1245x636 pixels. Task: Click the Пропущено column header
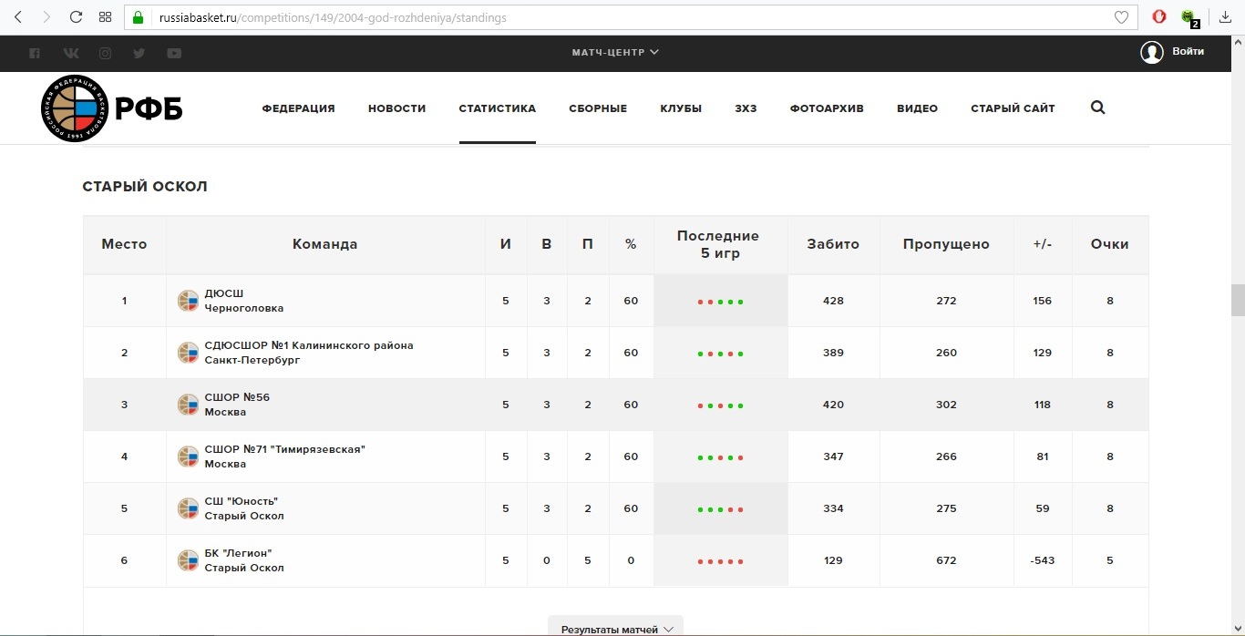click(946, 244)
